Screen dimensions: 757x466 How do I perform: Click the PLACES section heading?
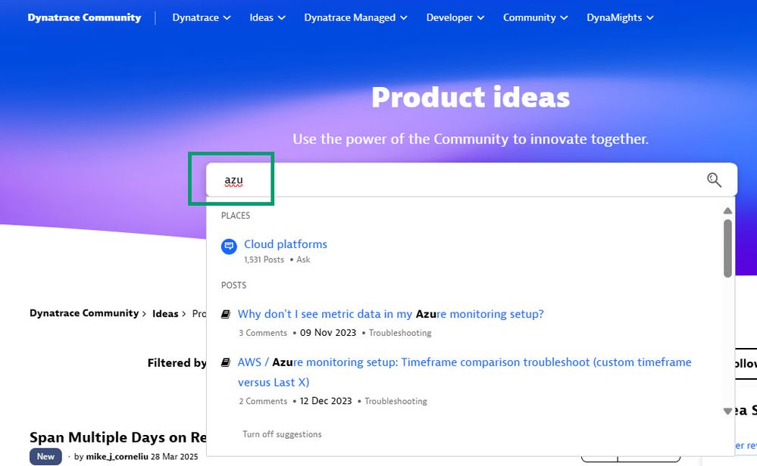236,216
